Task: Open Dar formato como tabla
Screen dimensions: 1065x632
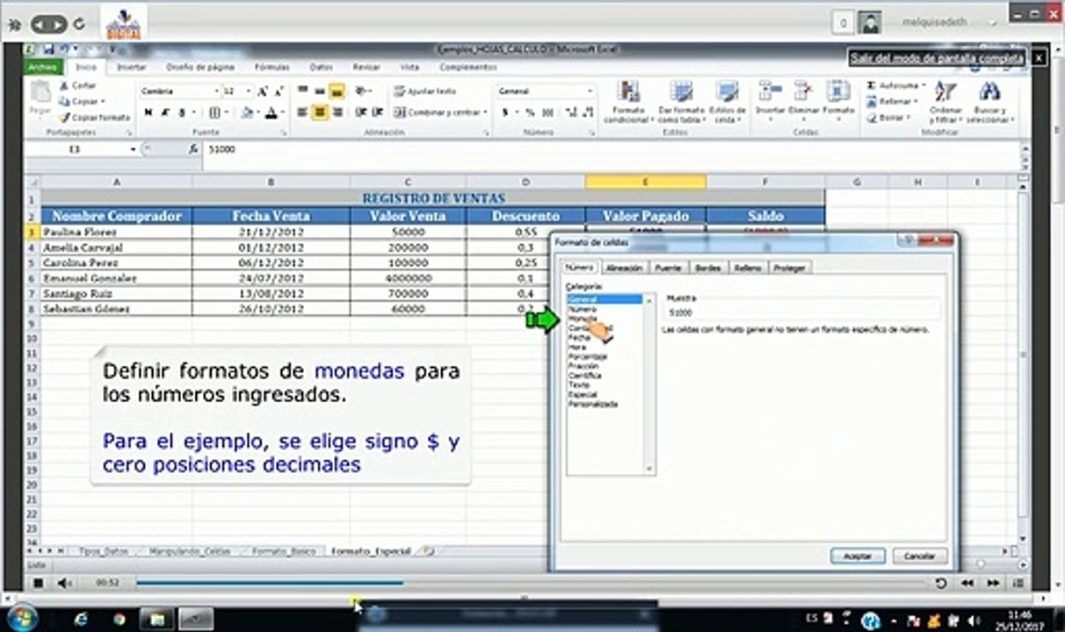Action: pyautogui.click(x=682, y=102)
